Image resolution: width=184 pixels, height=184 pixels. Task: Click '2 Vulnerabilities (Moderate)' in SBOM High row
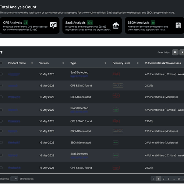161,97
